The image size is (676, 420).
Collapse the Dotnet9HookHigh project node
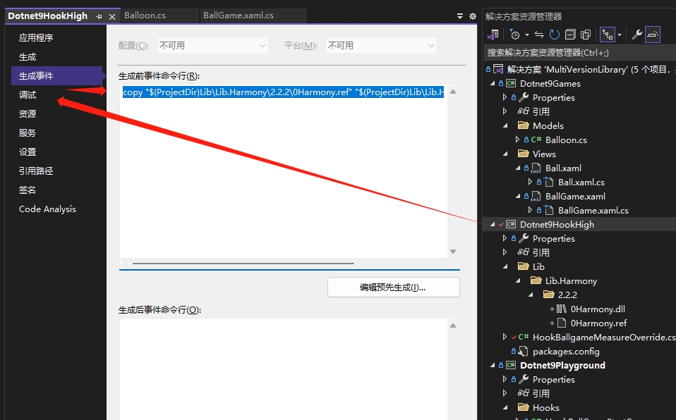(493, 224)
